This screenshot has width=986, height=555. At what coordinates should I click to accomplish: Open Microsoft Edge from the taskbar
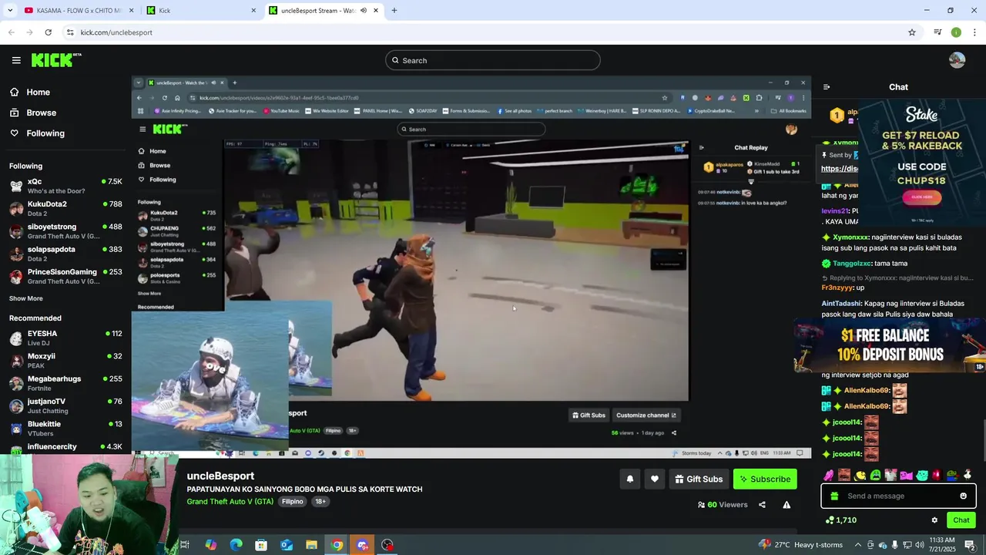coord(236,545)
